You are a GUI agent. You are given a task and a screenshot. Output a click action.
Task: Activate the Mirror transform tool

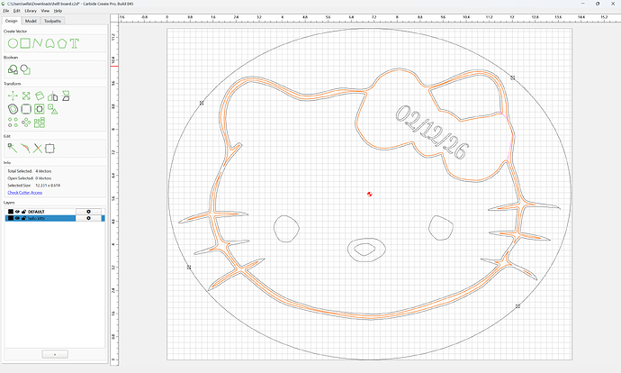point(53,96)
